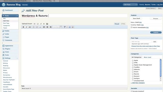Insert an ordered numbered list
This screenshot has width=163, height=92.
[37, 27]
